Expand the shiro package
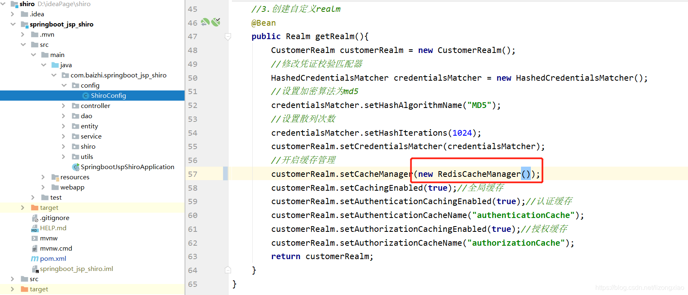 point(64,147)
